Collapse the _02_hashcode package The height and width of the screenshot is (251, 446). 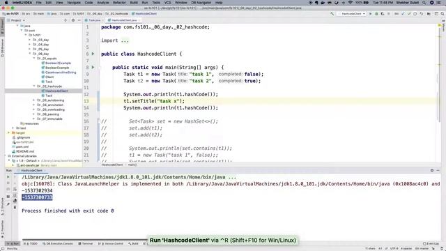coord(34,86)
